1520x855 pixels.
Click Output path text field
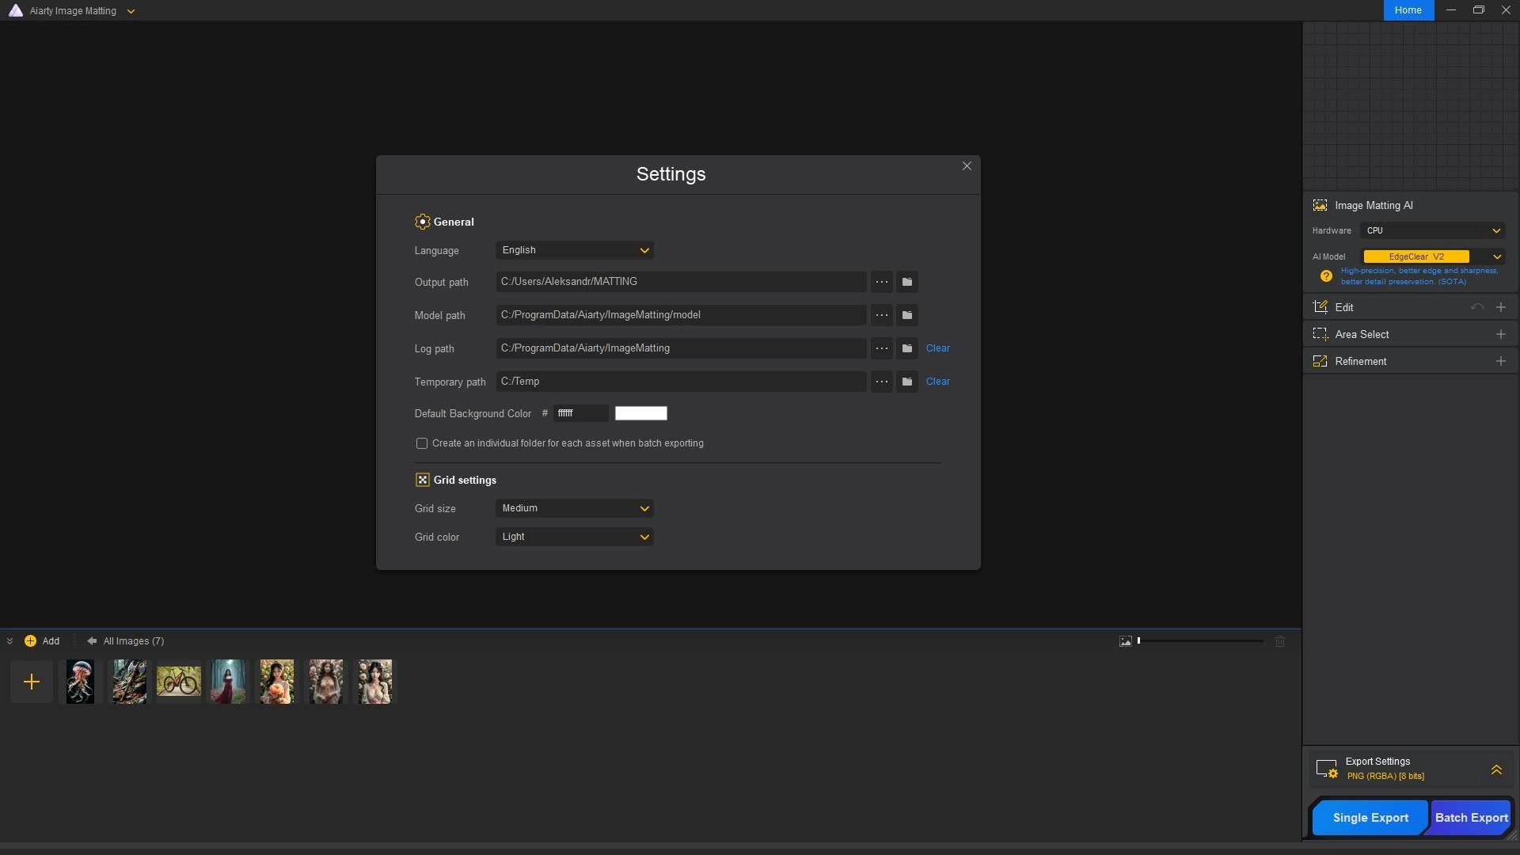pos(681,282)
